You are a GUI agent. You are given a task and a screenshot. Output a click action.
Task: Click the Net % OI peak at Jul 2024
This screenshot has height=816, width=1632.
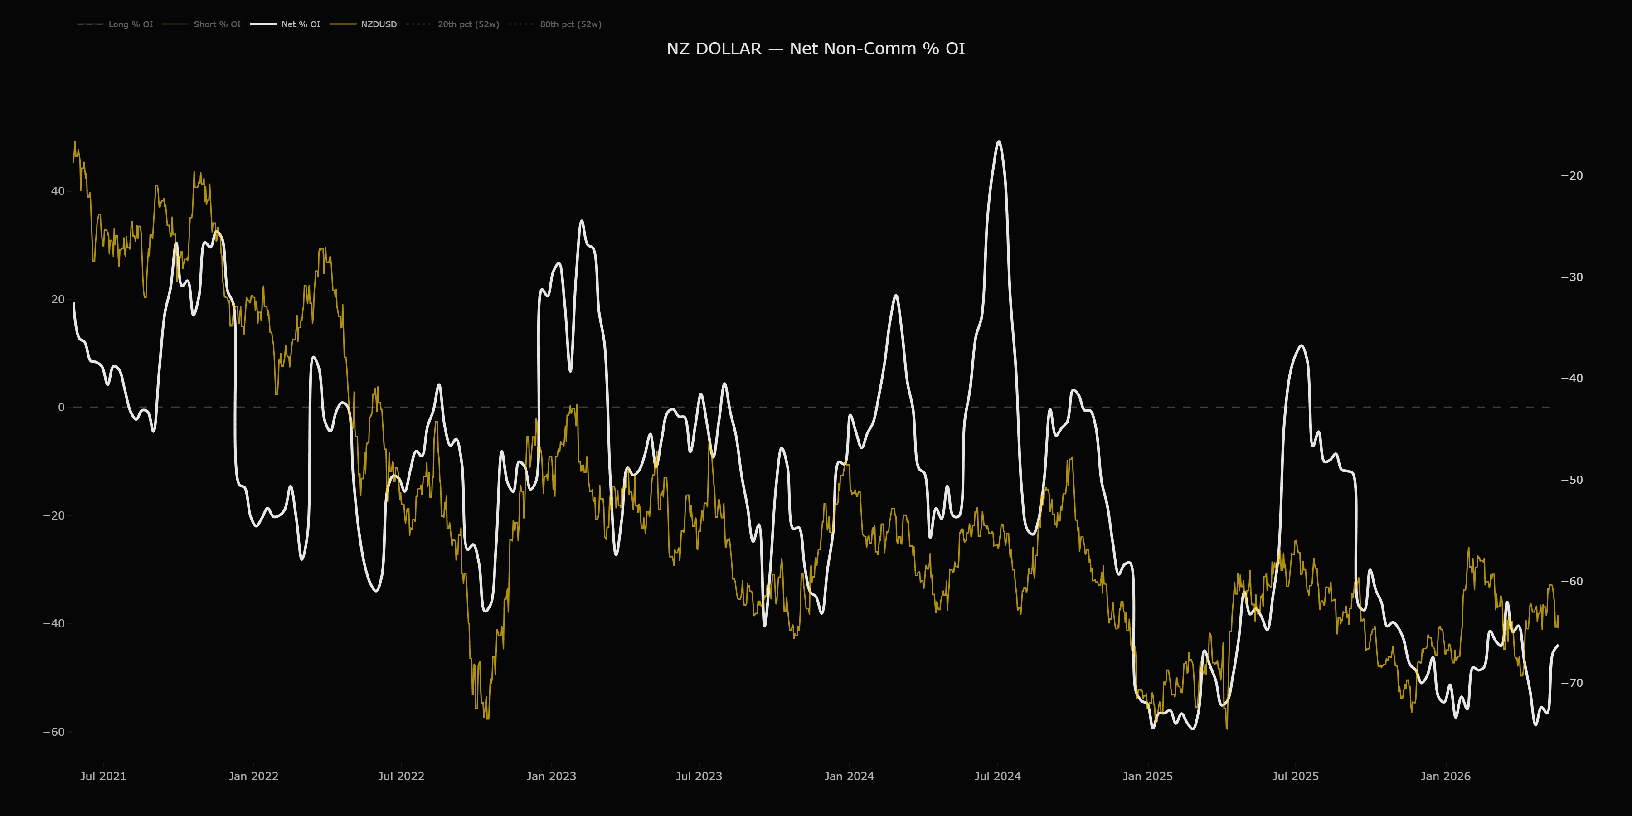(999, 141)
